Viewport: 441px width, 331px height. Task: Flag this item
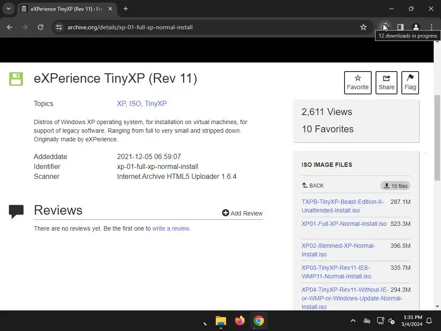point(410,83)
